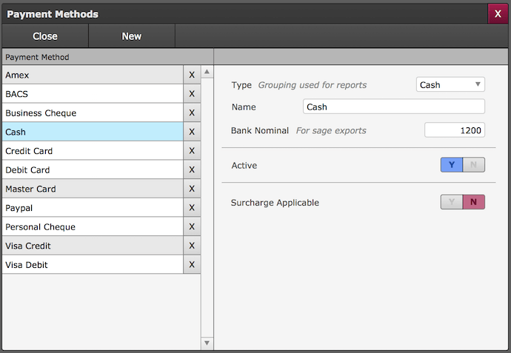Screen dimensions: 511x353
Task: Open the Type dropdown showing Cash
Action: click(x=450, y=84)
